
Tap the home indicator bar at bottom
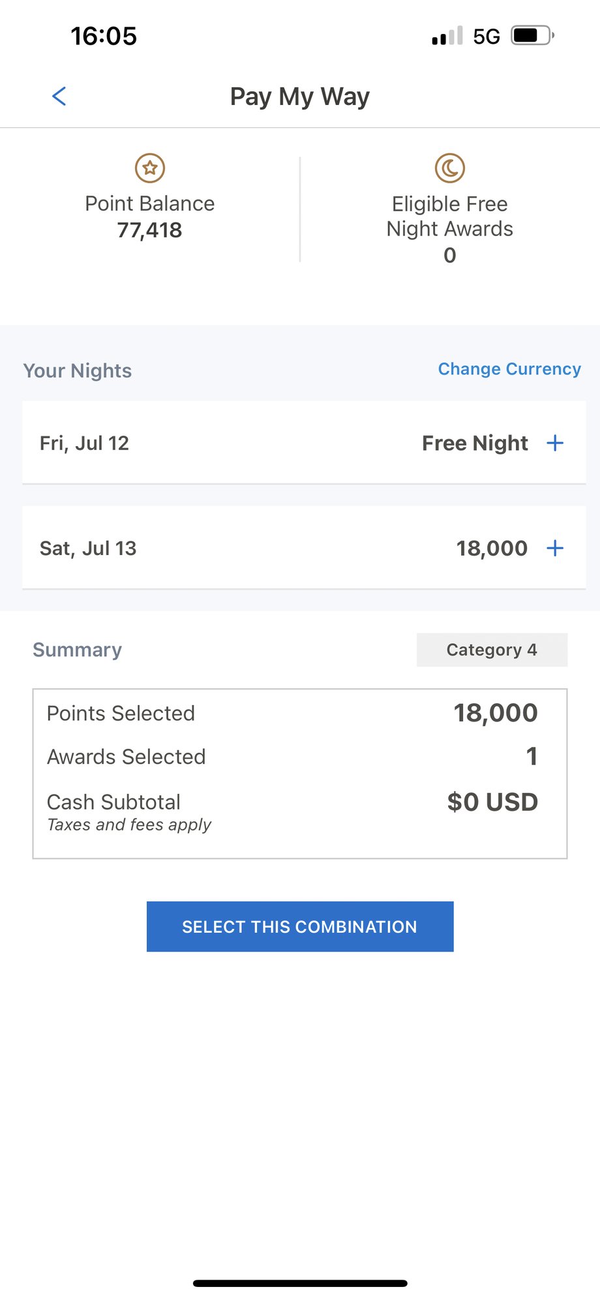click(300, 1284)
